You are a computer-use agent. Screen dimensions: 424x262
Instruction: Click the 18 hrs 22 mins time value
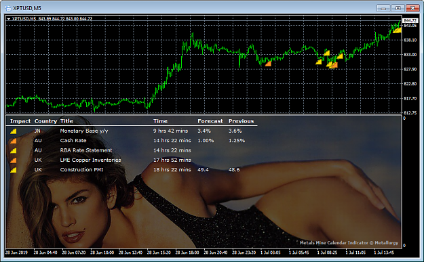[x=172, y=170]
